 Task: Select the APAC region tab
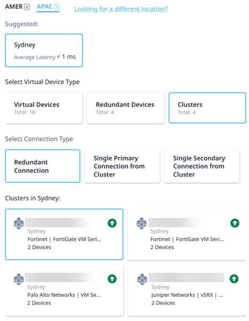(48, 7)
